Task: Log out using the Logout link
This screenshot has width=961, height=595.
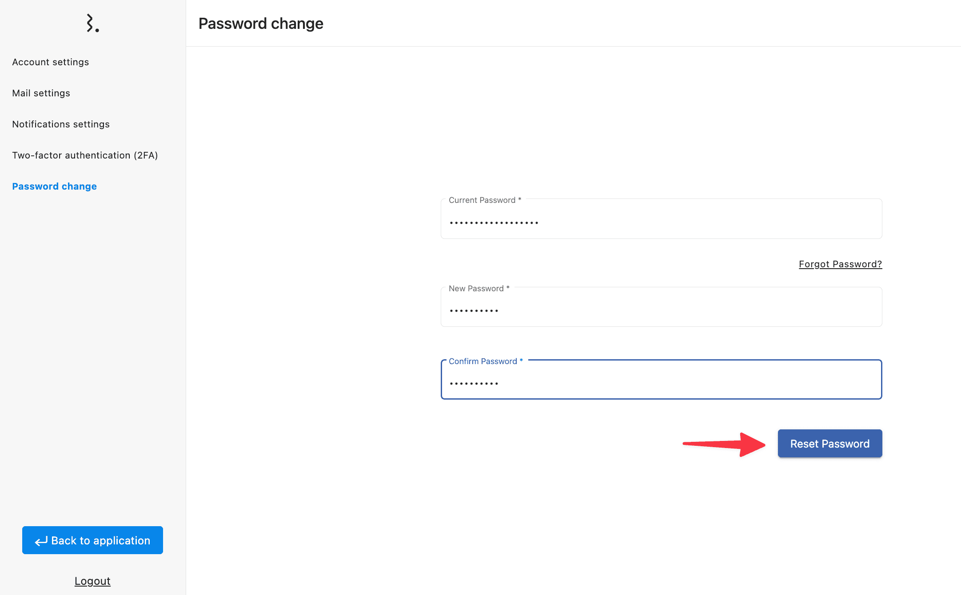Action: 92,581
